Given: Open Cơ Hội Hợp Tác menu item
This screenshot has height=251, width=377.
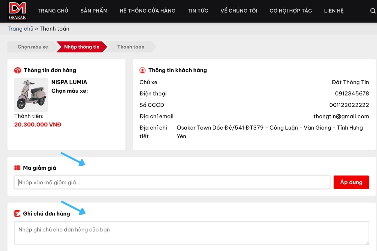Looking at the screenshot, I should coord(291,11).
